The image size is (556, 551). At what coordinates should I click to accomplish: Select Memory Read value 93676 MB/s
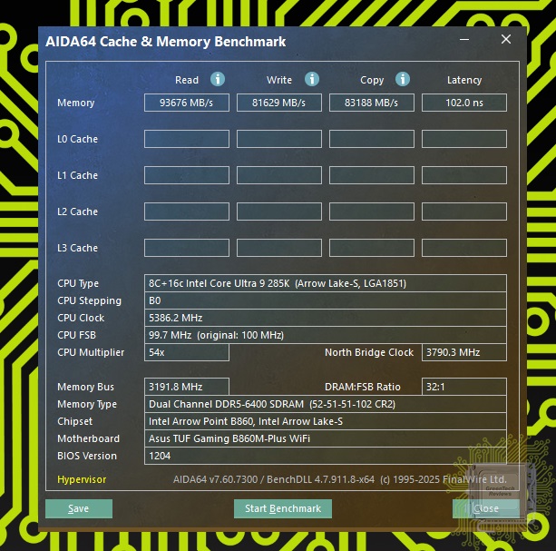(187, 103)
